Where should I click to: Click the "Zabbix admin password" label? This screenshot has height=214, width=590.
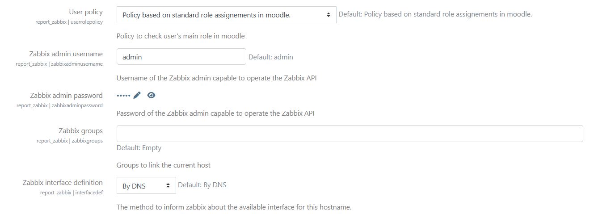click(x=66, y=96)
